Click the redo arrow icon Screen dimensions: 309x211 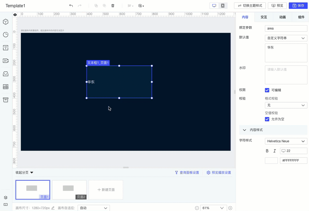[x=80, y=6]
